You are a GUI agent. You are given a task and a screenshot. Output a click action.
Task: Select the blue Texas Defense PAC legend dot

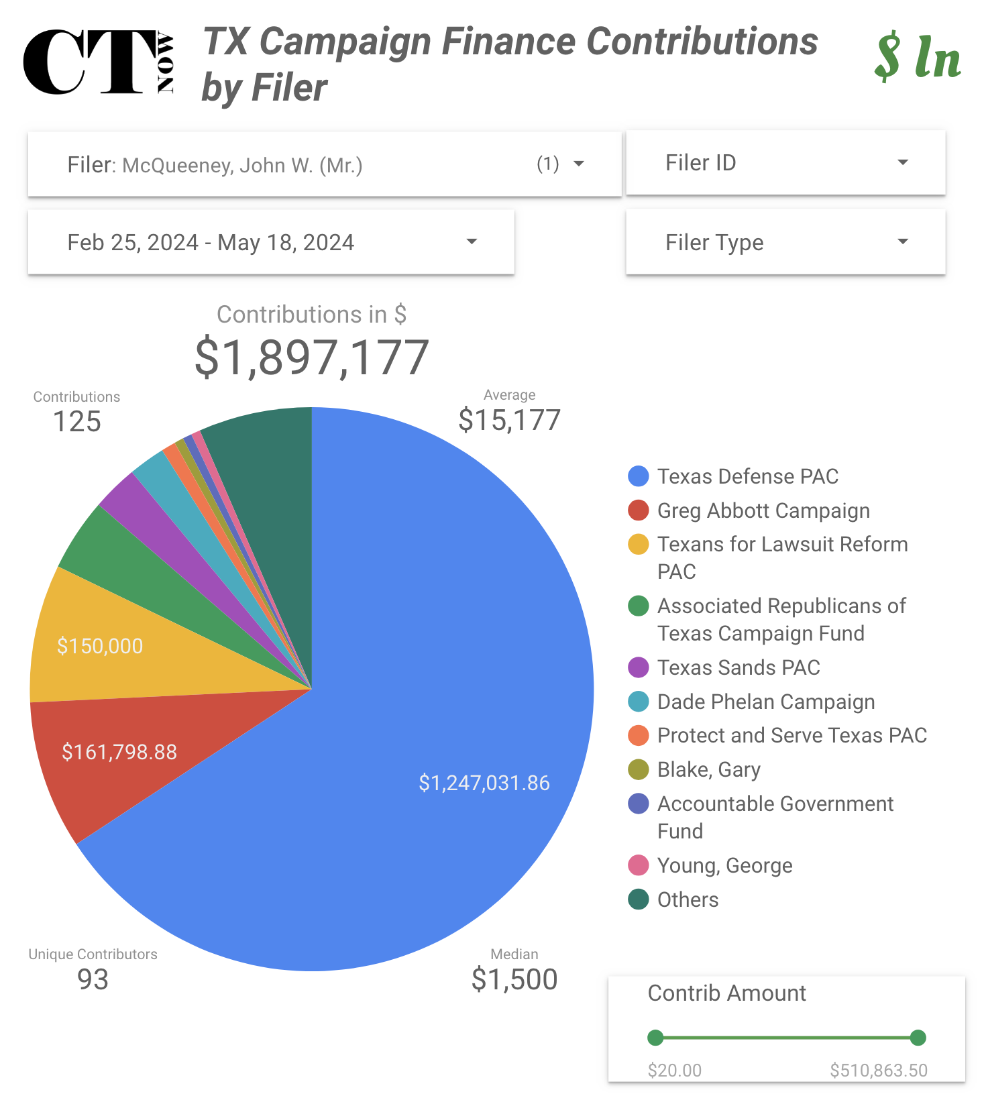click(x=639, y=476)
